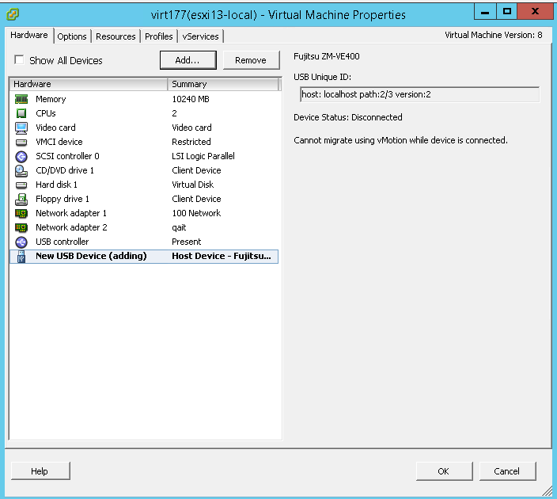Image resolution: width=557 pixels, height=499 pixels.
Task: Minimize the Virtual Machine Properties window
Action: pos(485,12)
